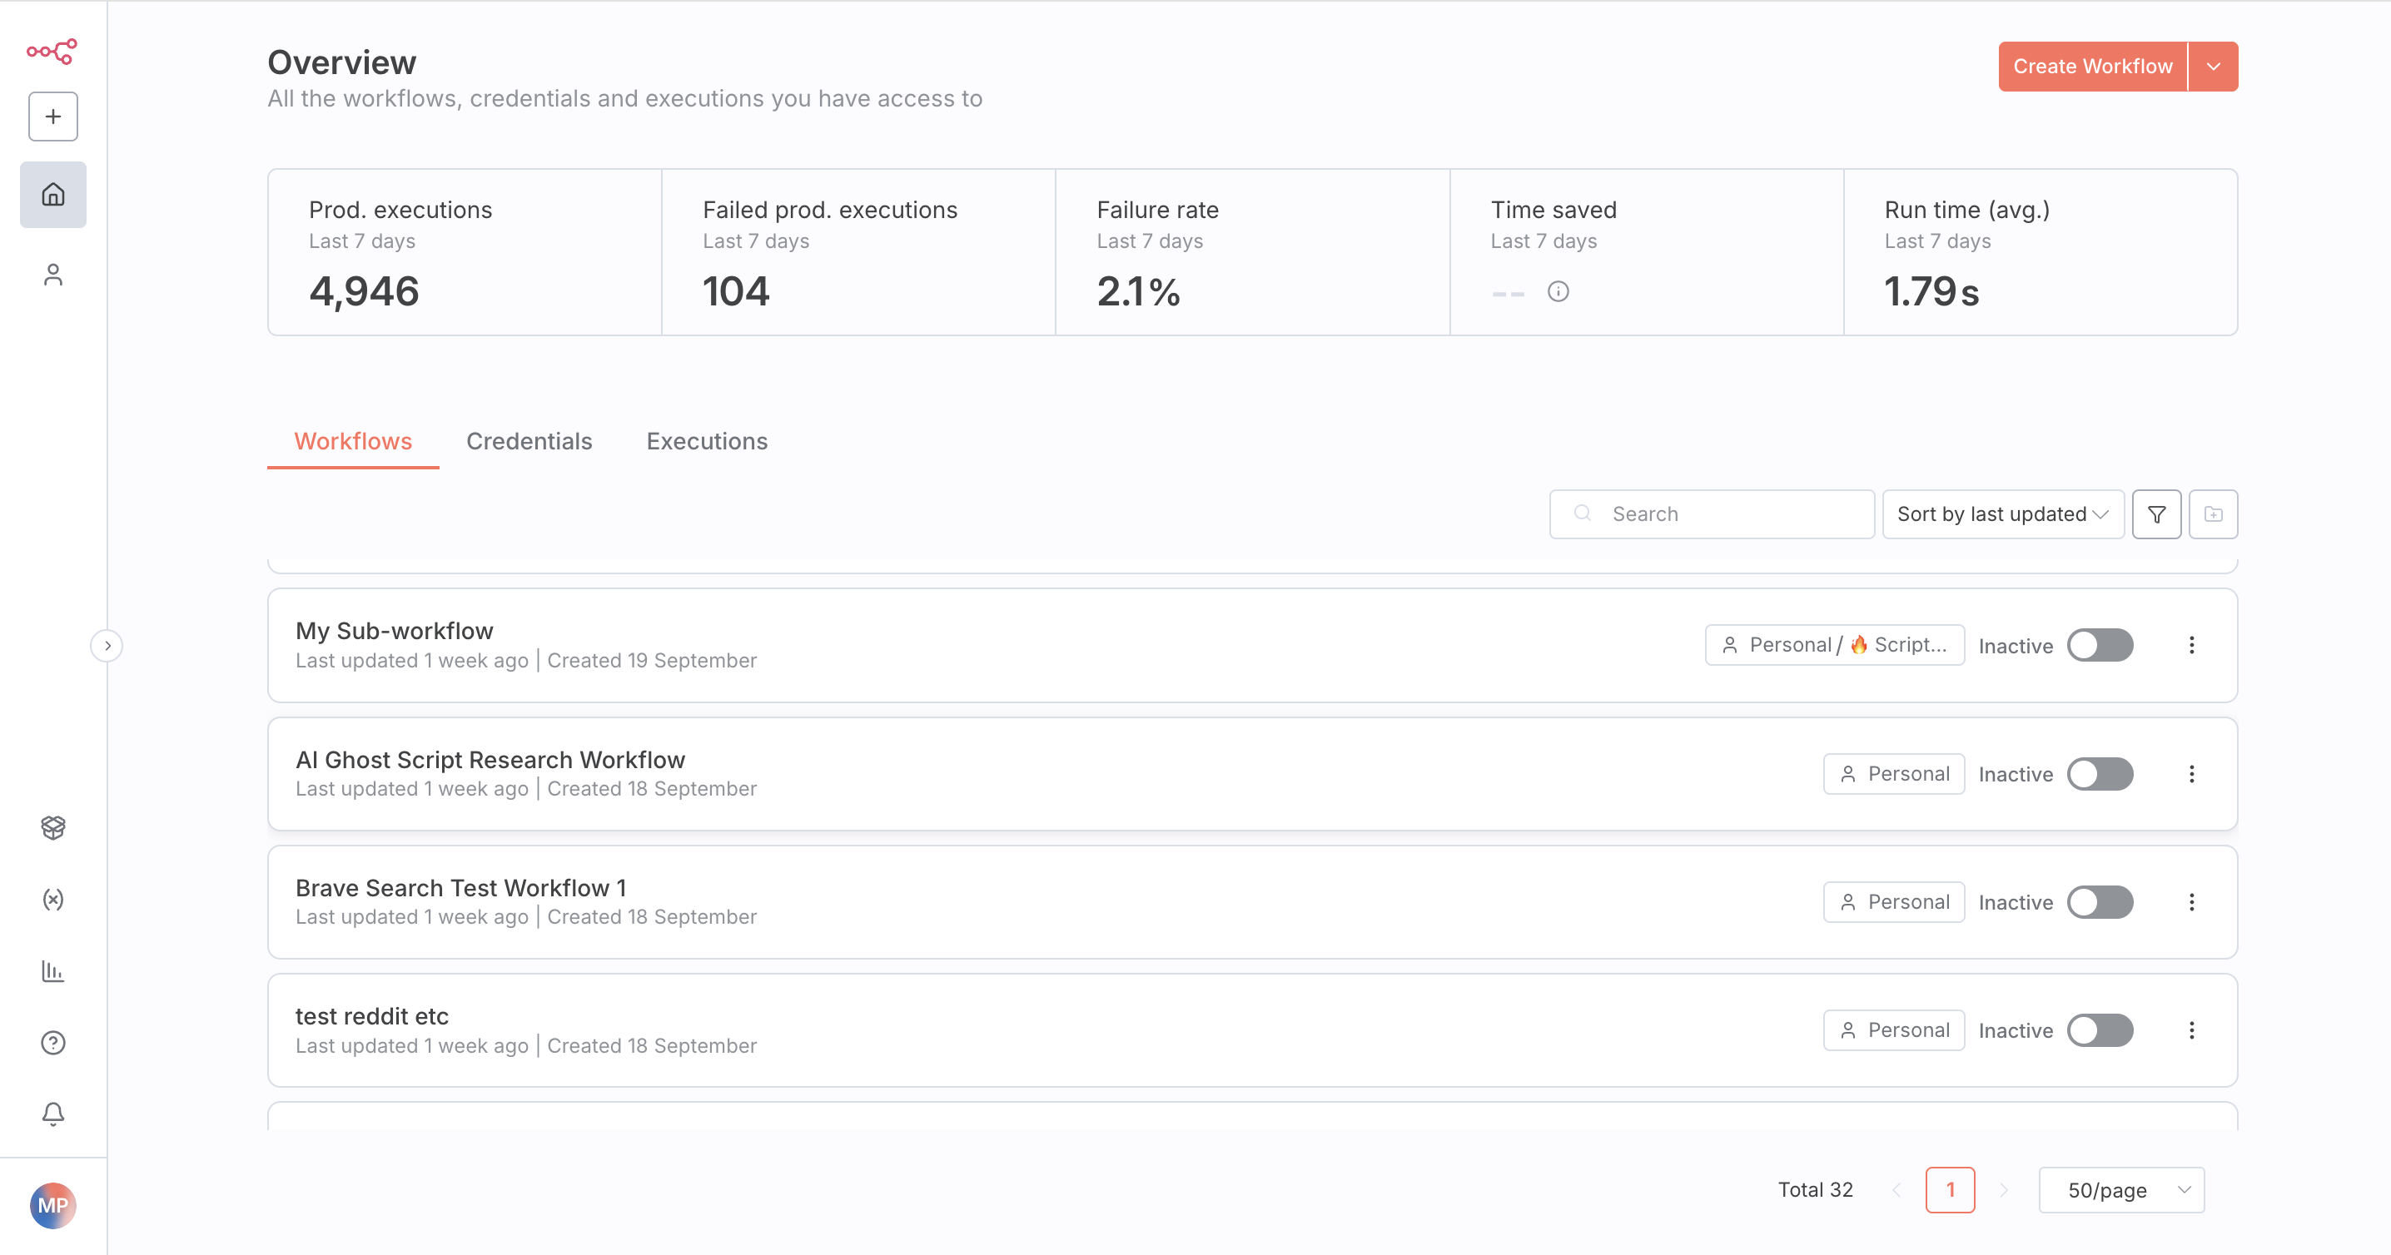Open the Personal user icon in sidebar
Screen dimensions: 2391x1255
point(53,275)
